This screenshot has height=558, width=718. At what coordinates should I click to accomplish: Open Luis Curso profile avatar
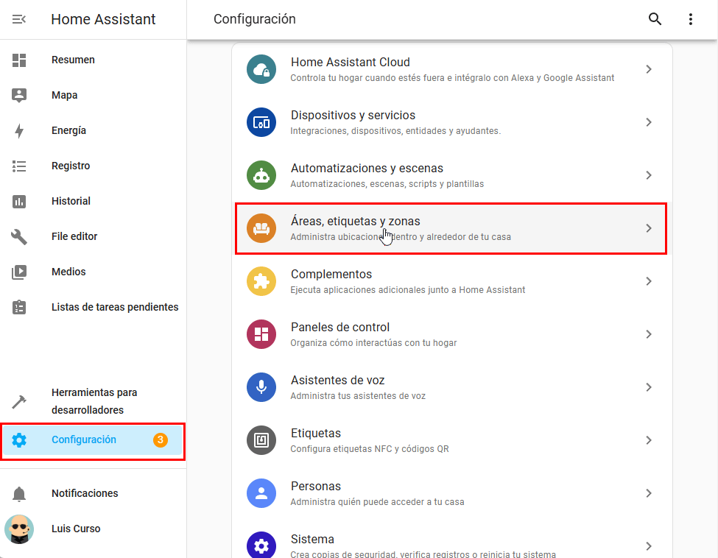coord(19,529)
